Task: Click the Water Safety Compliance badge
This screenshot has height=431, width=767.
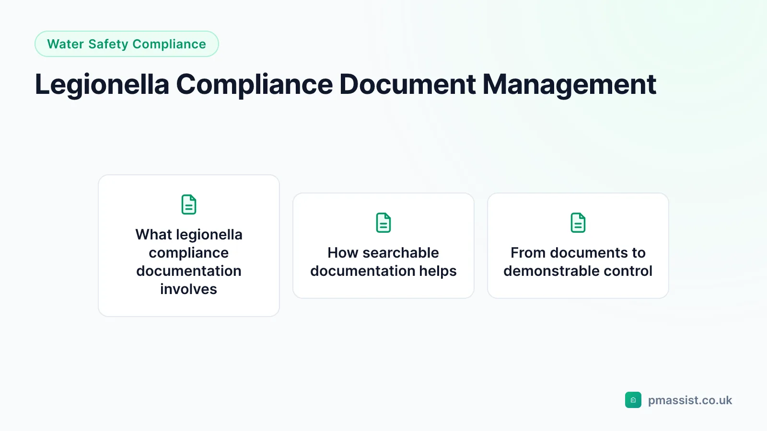Action: pos(127,44)
